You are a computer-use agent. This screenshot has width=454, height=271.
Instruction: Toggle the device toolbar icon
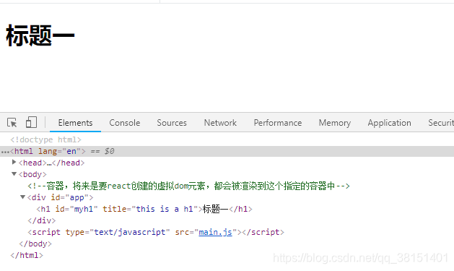tap(31, 122)
